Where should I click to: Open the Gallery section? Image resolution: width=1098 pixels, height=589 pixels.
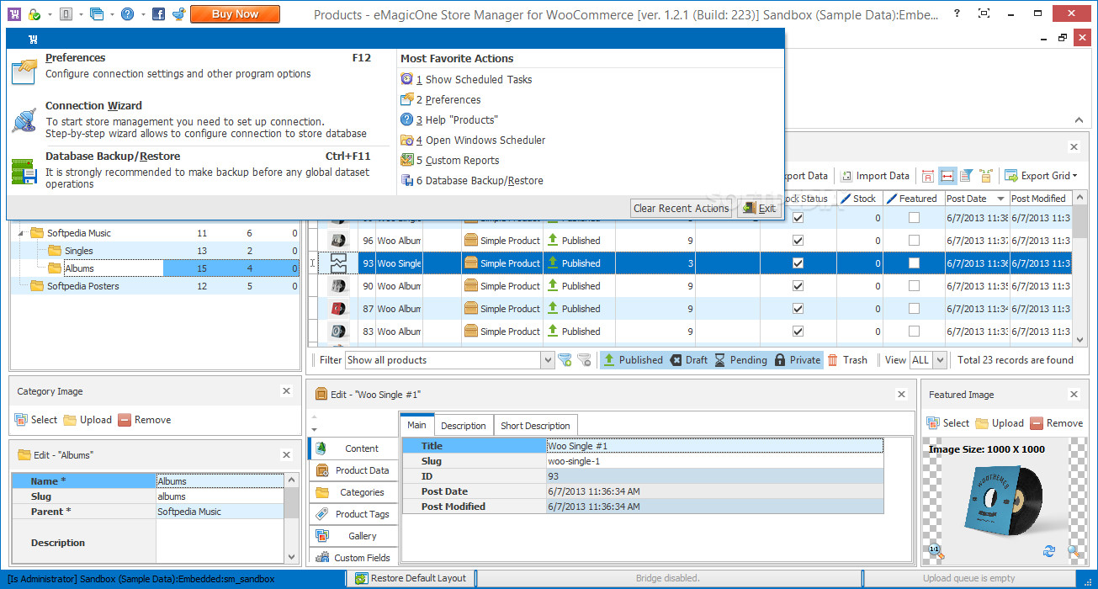tap(353, 536)
